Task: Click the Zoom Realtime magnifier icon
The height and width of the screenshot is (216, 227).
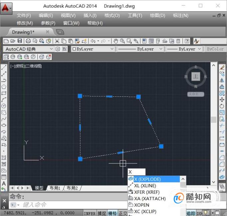Action: click(x=122, y=41)
